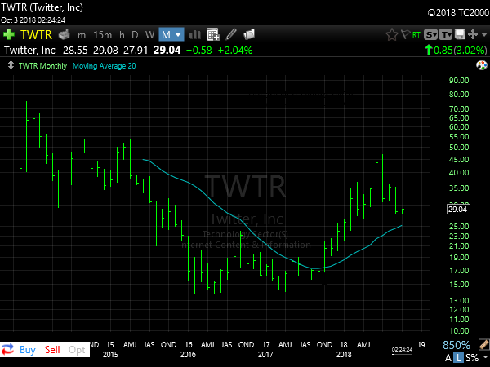Open the color palette icon
Image resolution: width=490 pixels, height=367 pixels.
point(482,65)
